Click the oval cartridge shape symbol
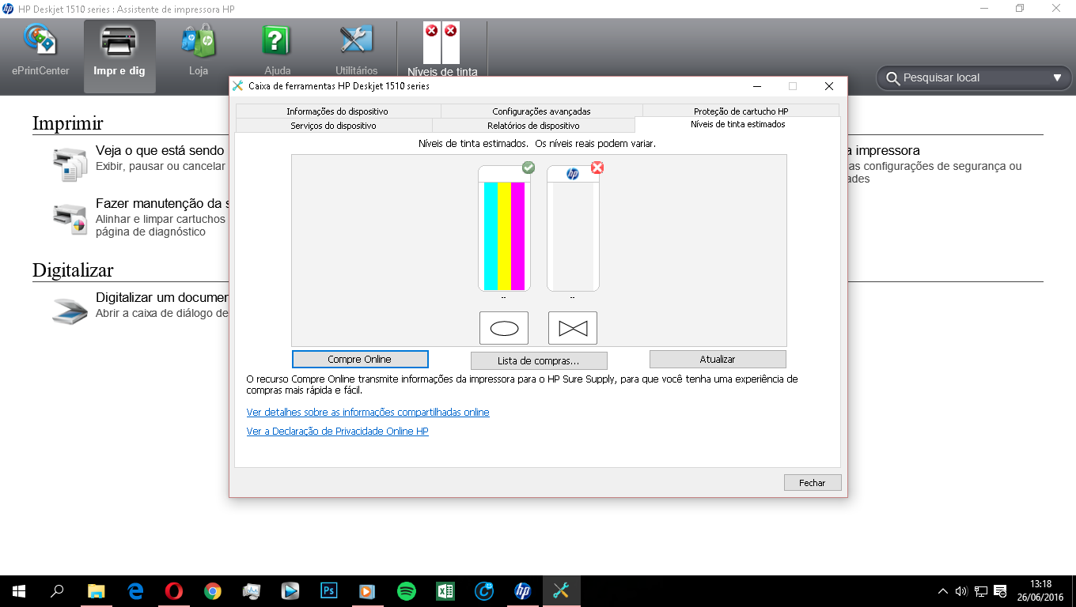 coord(504,327)
